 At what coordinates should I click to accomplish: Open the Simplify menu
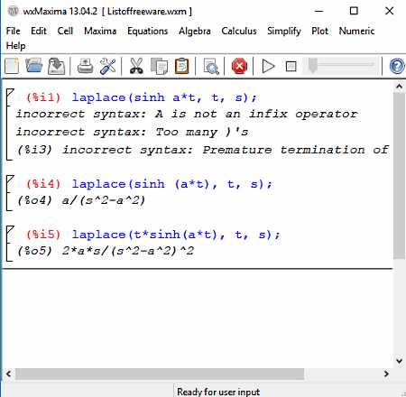point(284,31)
